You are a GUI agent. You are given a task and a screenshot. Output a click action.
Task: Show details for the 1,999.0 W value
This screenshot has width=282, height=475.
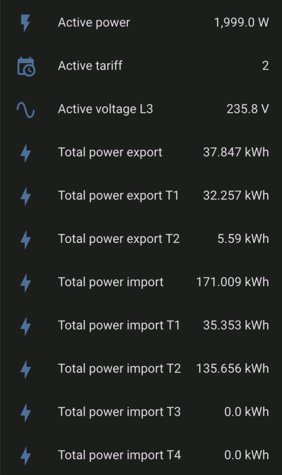coord(241,23)
